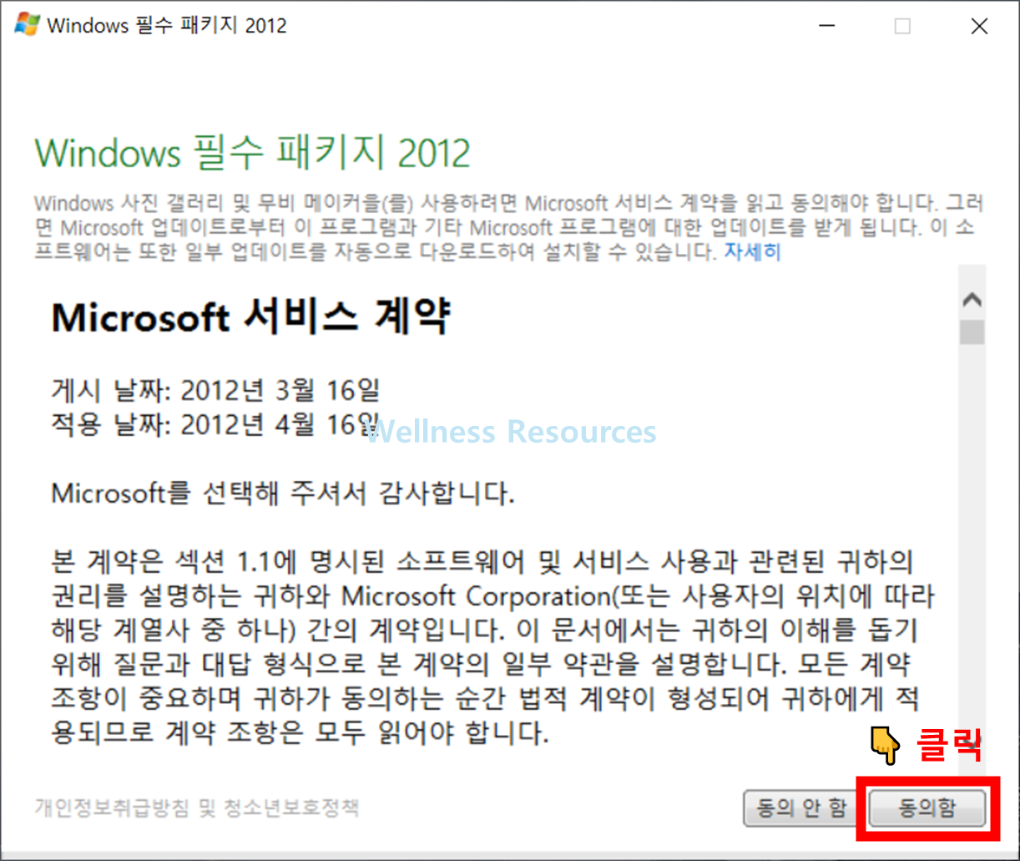
Task: Click the 동의함 (Accept) button
Action: click(927, 808)
